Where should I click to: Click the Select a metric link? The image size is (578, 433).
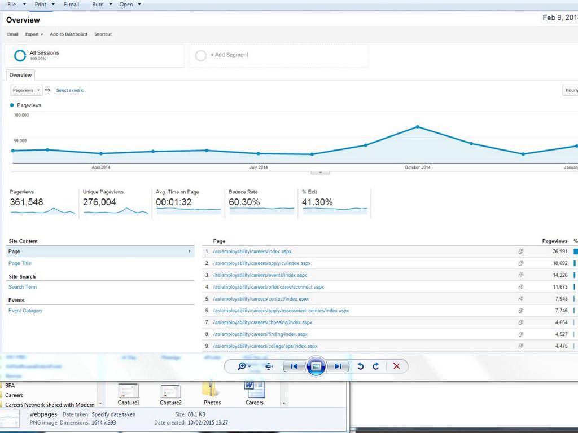[x=70, y=90]
